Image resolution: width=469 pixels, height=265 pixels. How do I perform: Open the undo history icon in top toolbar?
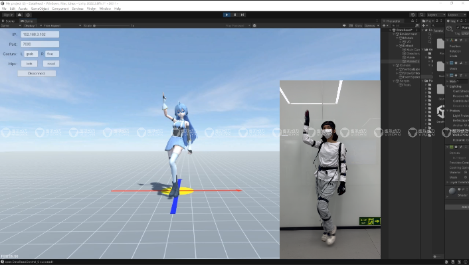coord(413,15)
